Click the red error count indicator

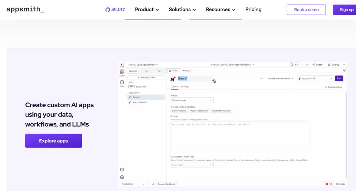(x=329, y=184)
